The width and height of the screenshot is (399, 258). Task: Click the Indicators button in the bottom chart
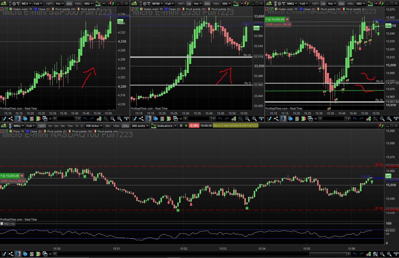[164, 126]
